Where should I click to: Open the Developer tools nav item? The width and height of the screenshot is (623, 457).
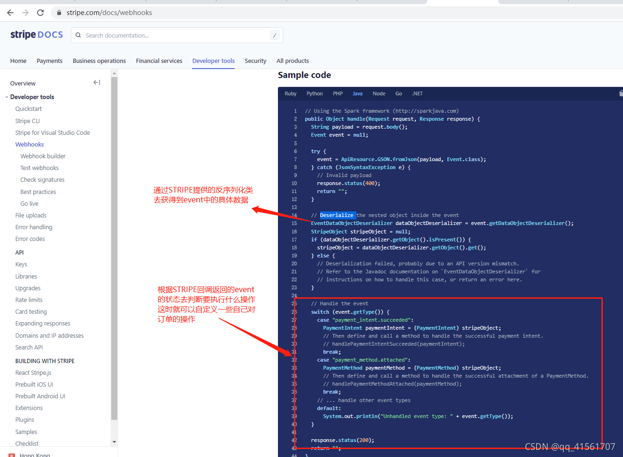click(214, 61)
